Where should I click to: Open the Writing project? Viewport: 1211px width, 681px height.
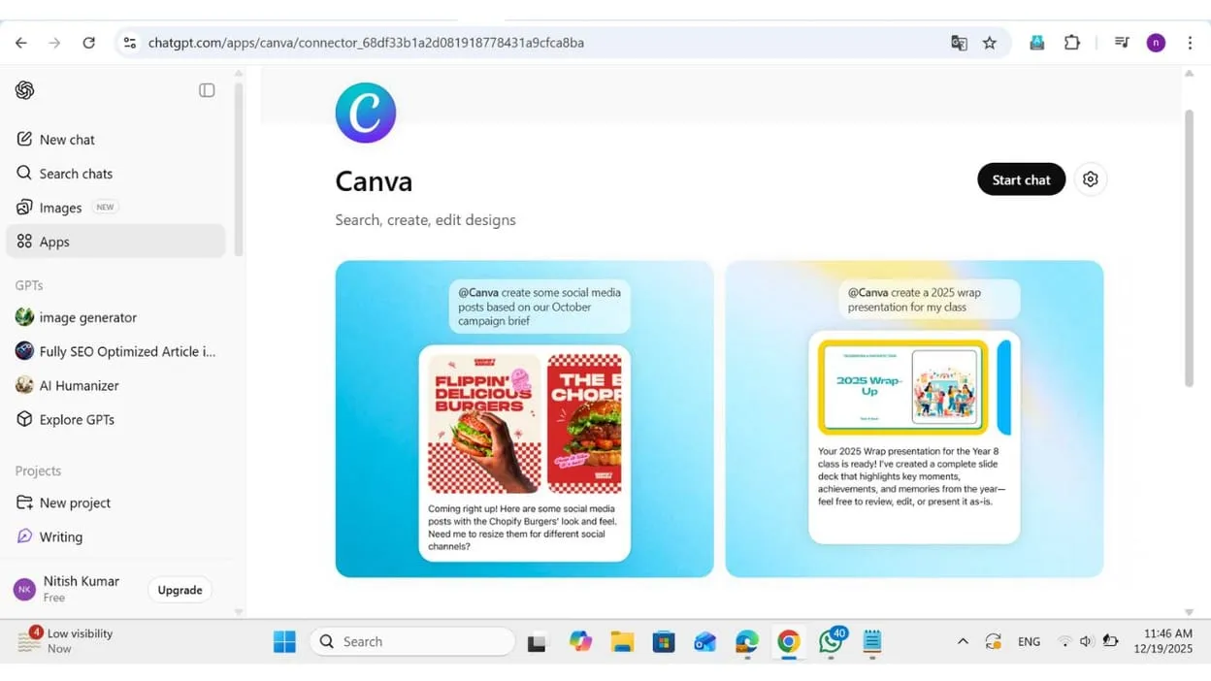tap(115, 536)
